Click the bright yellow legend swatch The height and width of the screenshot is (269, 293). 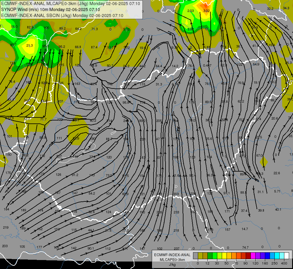pos(224,256)
